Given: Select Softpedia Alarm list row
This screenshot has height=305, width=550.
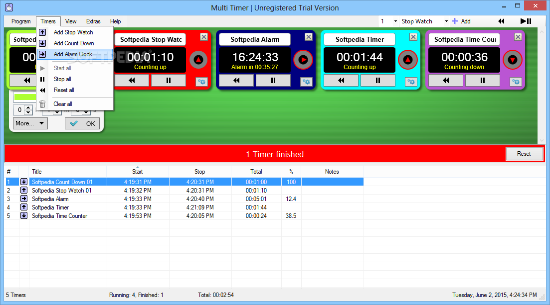Looking at the screenshot, I should tap(184, 199).
